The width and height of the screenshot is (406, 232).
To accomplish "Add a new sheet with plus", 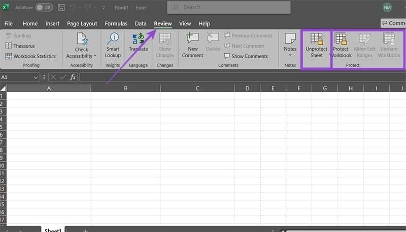I will click(x=85, y=230).
